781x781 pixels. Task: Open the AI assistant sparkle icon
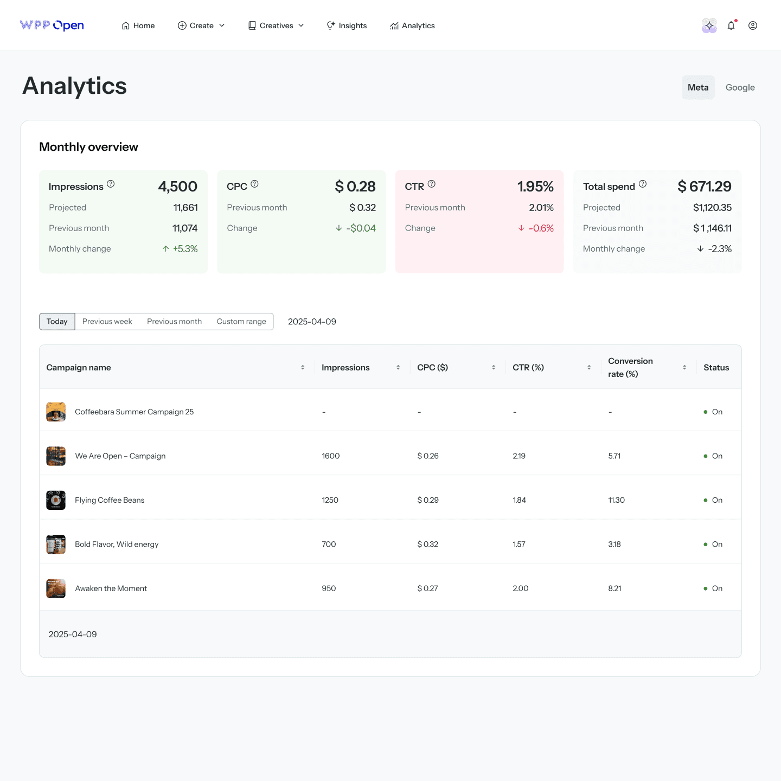[x=709, y=25]
